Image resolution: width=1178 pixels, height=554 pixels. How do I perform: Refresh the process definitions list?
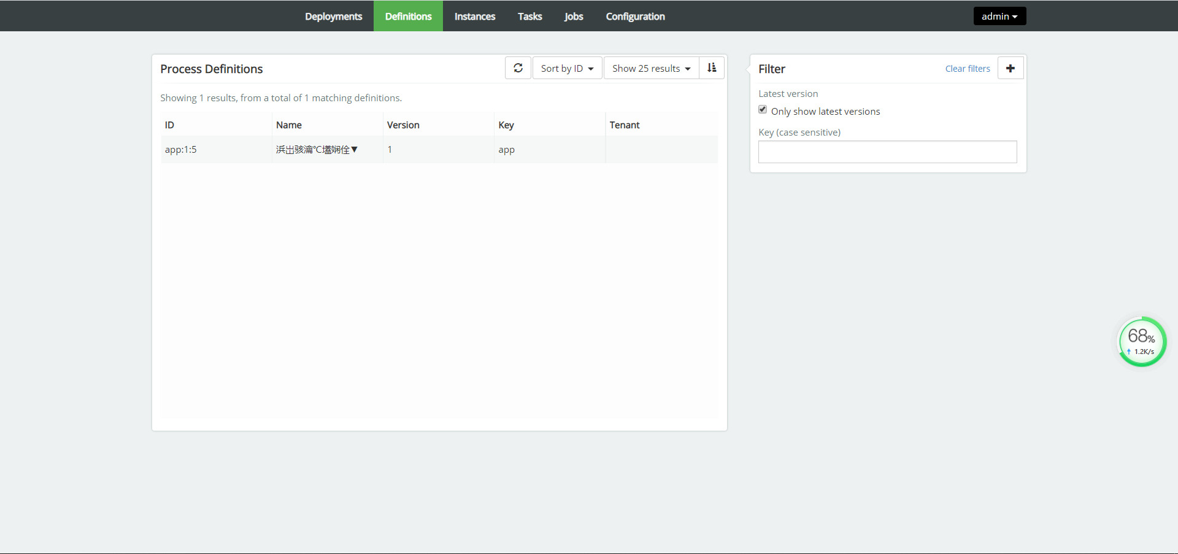518,68
